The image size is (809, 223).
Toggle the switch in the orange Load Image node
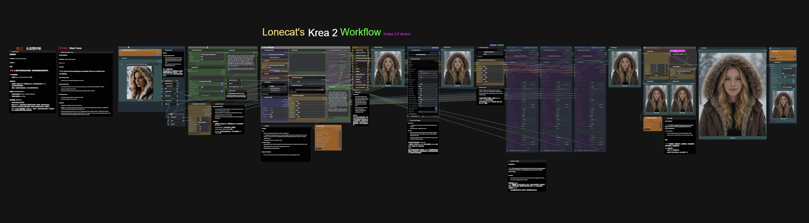click(x=159, y=54)
